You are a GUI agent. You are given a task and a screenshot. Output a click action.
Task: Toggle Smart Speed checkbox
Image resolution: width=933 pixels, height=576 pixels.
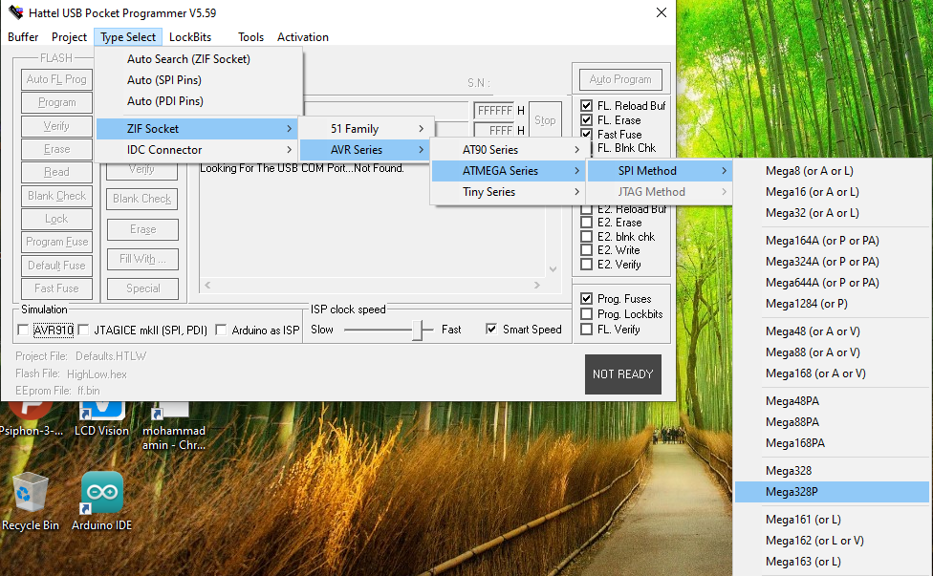[x=491, y=330]
